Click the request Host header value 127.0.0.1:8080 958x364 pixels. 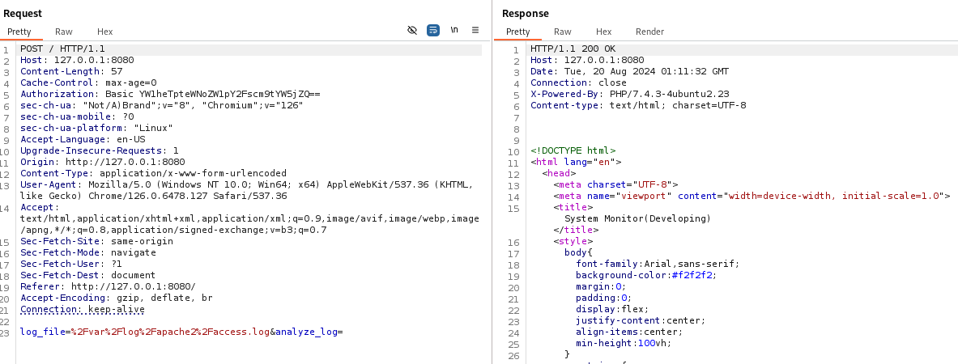(x=94, y=60)
